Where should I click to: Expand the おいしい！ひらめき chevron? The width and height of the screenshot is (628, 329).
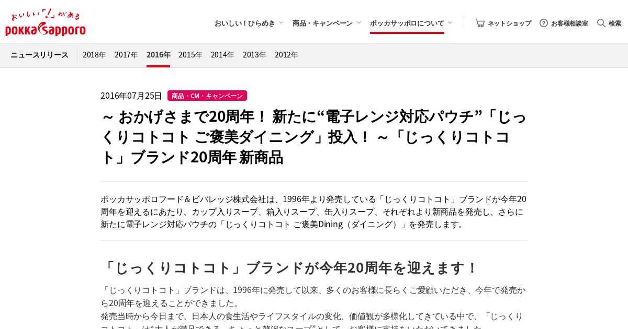[281, 22]
